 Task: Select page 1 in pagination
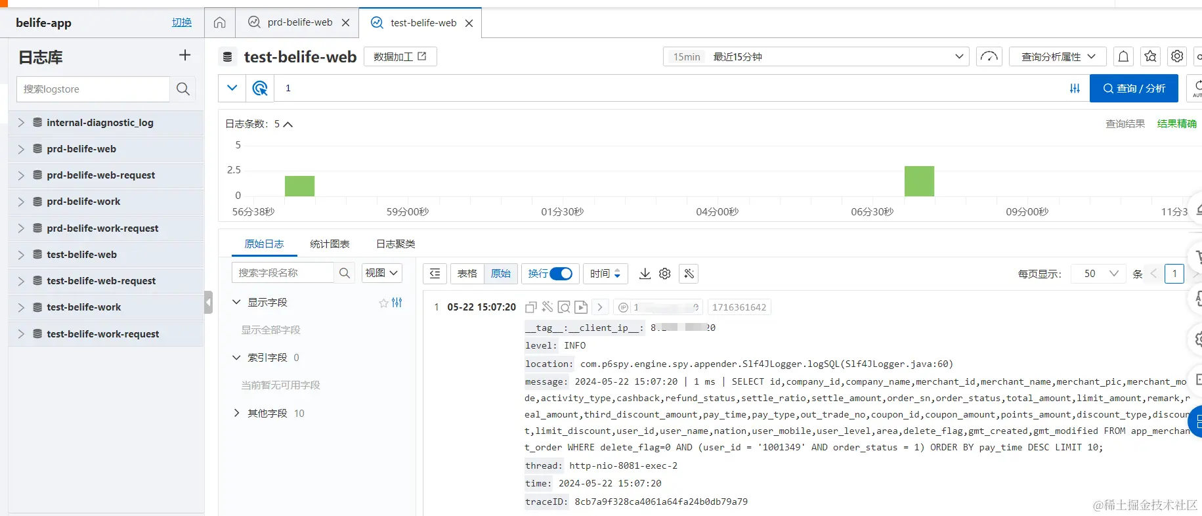(x=1174, y=274)
